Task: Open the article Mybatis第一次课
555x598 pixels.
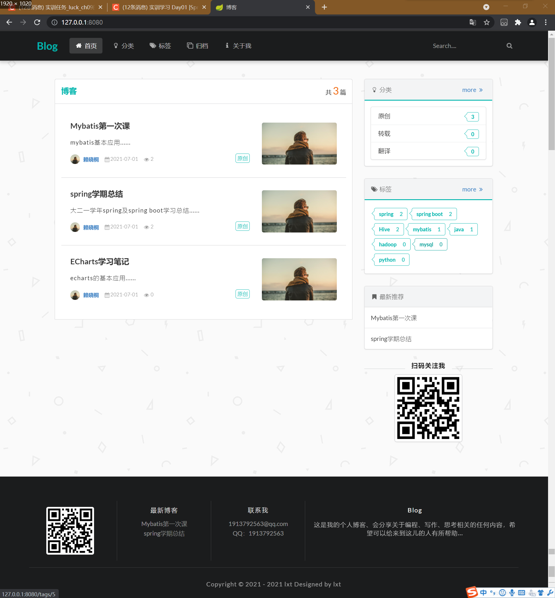Action: click(x=100, y=126)
